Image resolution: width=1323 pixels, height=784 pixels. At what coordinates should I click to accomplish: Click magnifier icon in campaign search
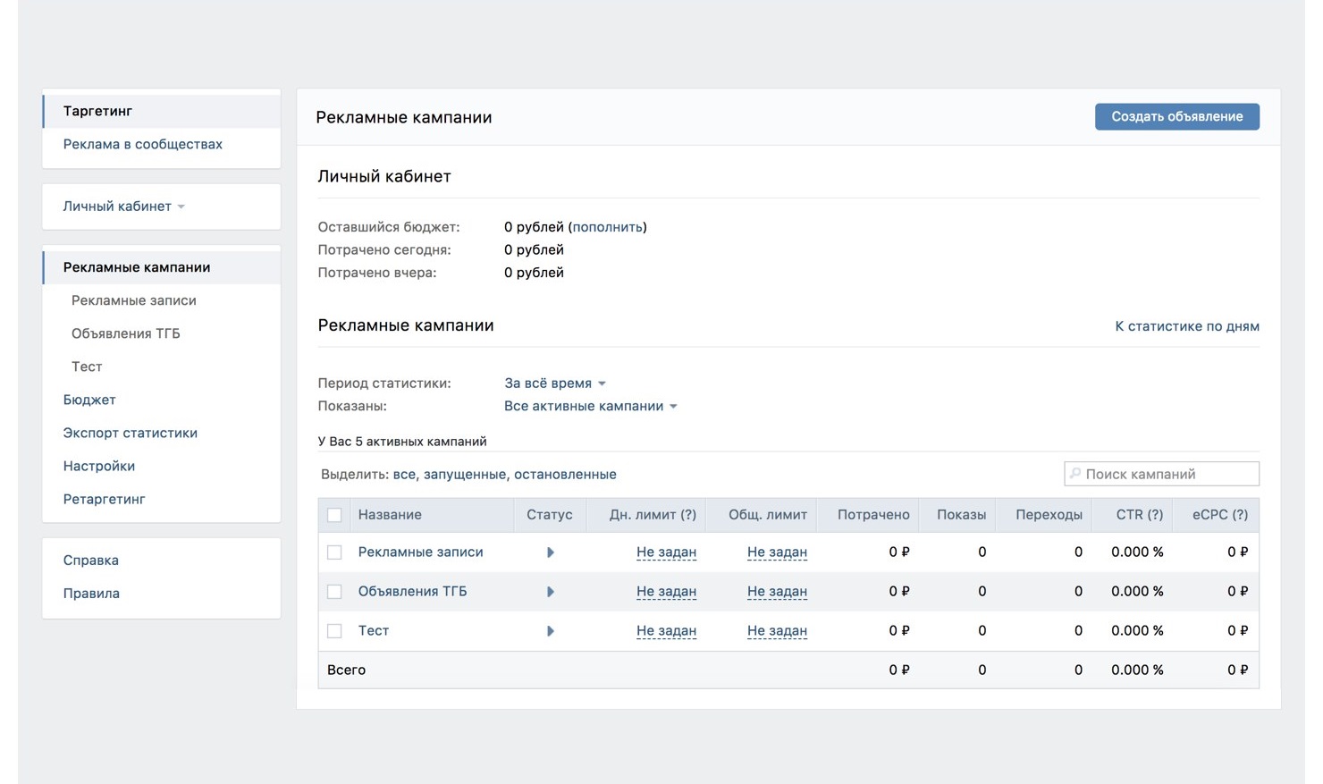click(x=1075, y=474)
